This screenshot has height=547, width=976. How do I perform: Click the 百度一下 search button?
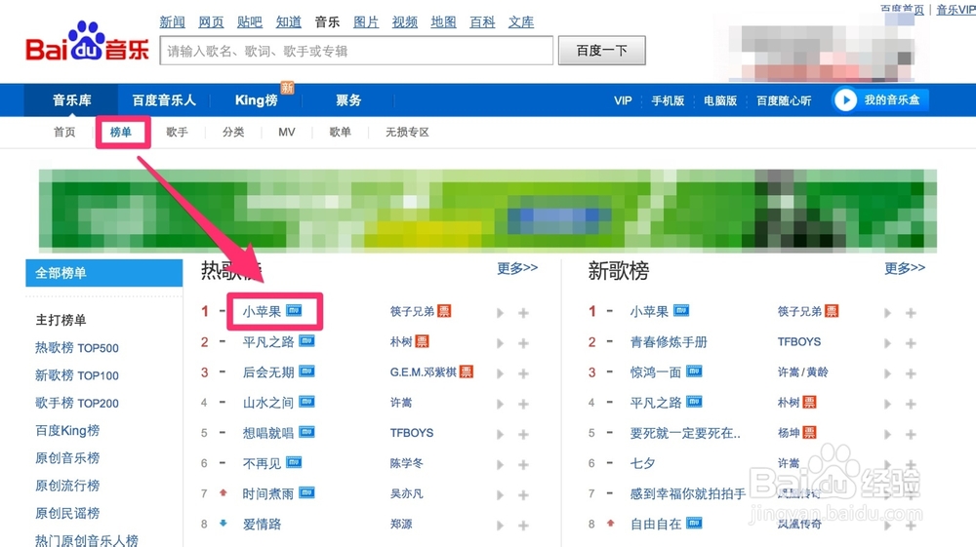pos(601,51)
